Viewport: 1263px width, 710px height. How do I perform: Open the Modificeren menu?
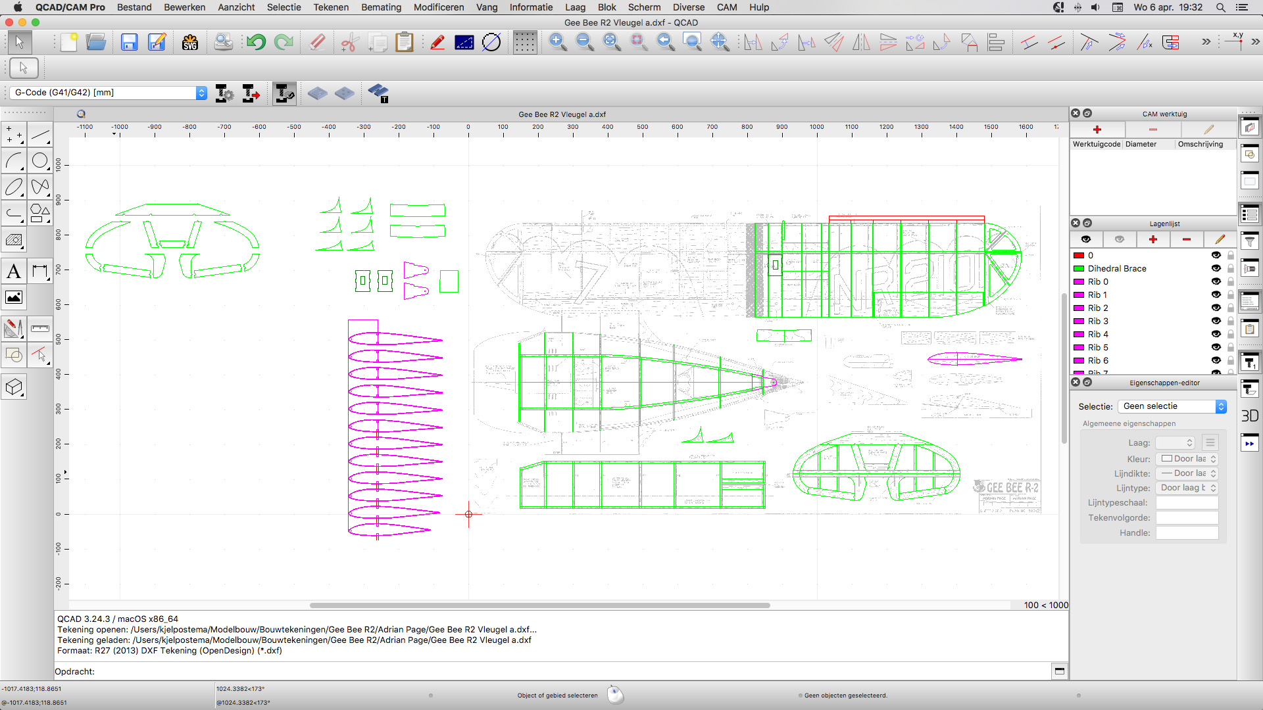pos(439,7)
